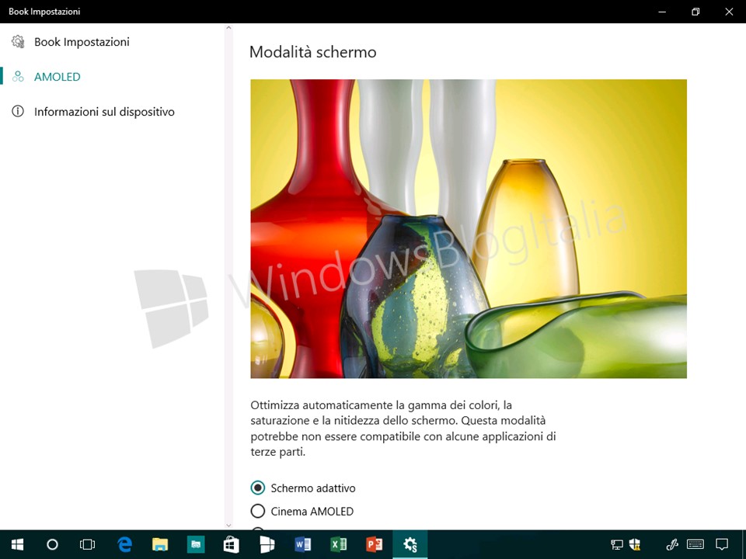Click the gear icon beside Book Impostazioni
The width and height of the screenshot is (746, 559).
18,42
